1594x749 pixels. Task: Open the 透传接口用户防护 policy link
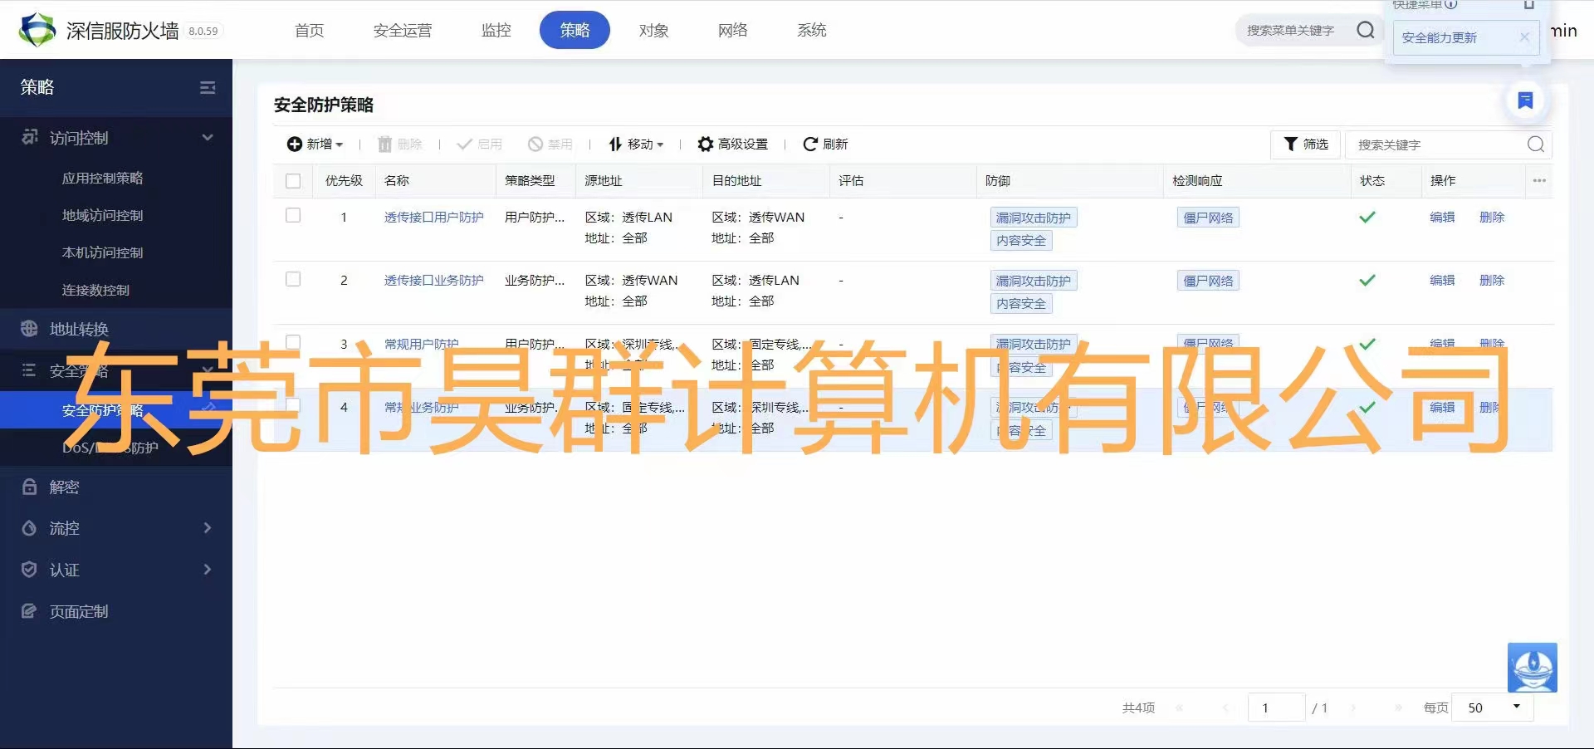pyautogui.click(x=433, y=218)
